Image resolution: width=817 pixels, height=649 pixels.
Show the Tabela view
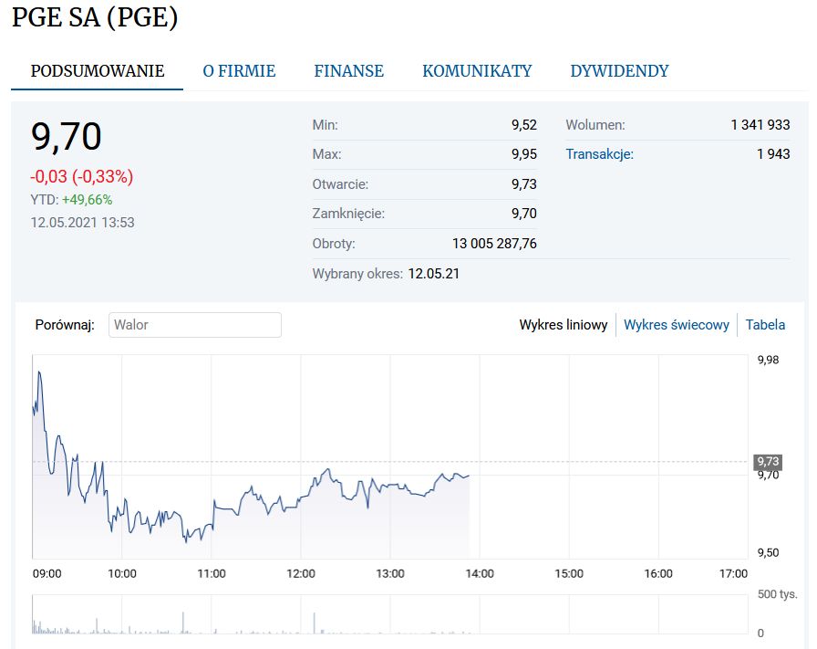click(765, 325)
